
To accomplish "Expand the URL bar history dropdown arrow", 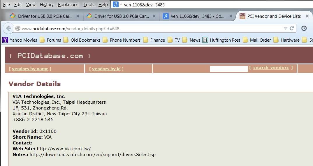I will click(285, 28).
